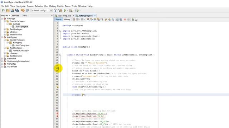The width and height of the screenshot is (229, 128).
Task: Open the default config combo box
Action: point(42,10)
